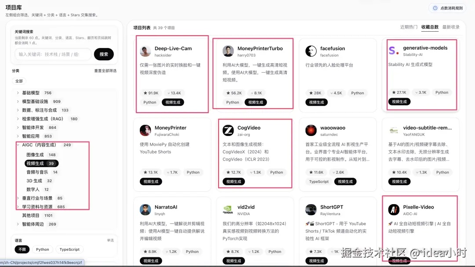
Task: Click the NVIDIA icon on the vid2vid card
Action: pyautogui.click(x=228, y=210)
